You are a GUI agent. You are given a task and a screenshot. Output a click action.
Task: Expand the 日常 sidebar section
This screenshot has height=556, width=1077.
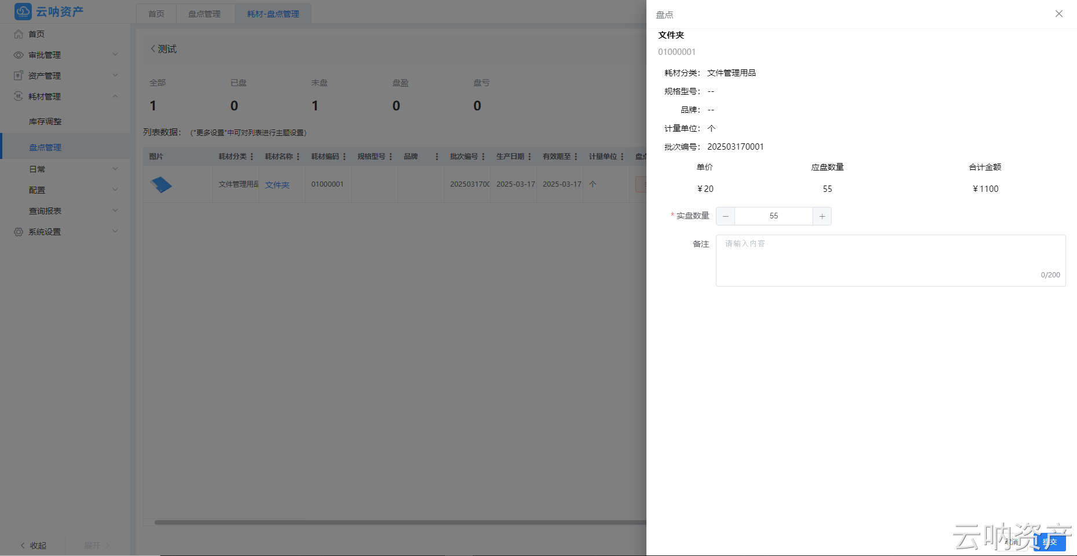pyautogui.click(x=36, y=169)
